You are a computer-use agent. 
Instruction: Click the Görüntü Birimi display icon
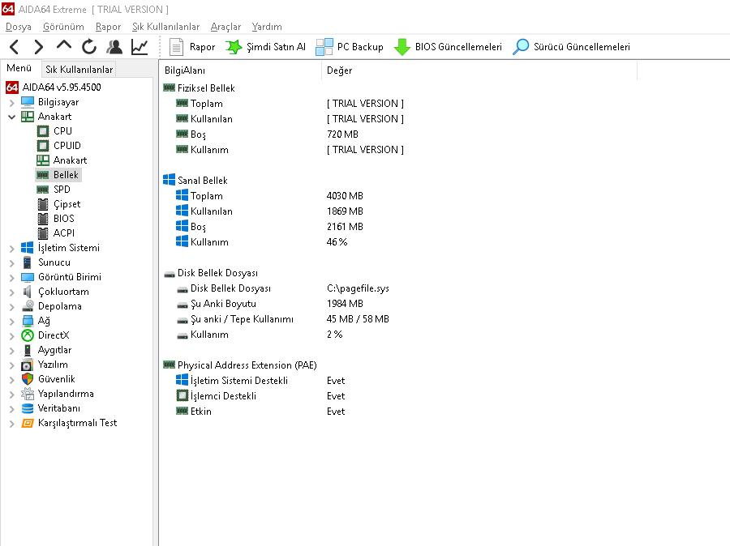click(28, 277)
